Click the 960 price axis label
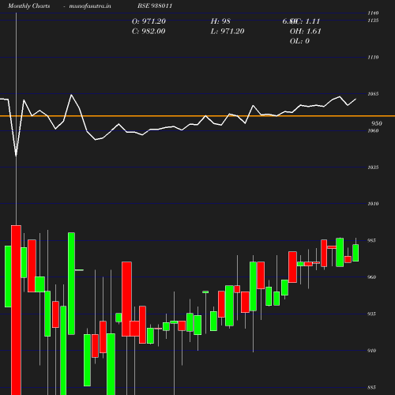Screen dimensions: 395x395 coord(371,277)
